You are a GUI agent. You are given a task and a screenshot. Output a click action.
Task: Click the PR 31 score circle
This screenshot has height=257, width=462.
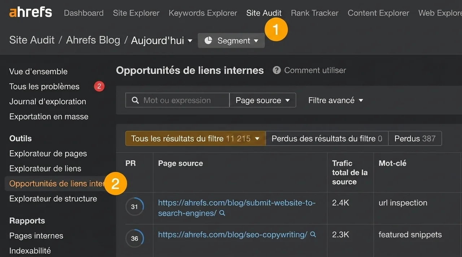(135, 207)
